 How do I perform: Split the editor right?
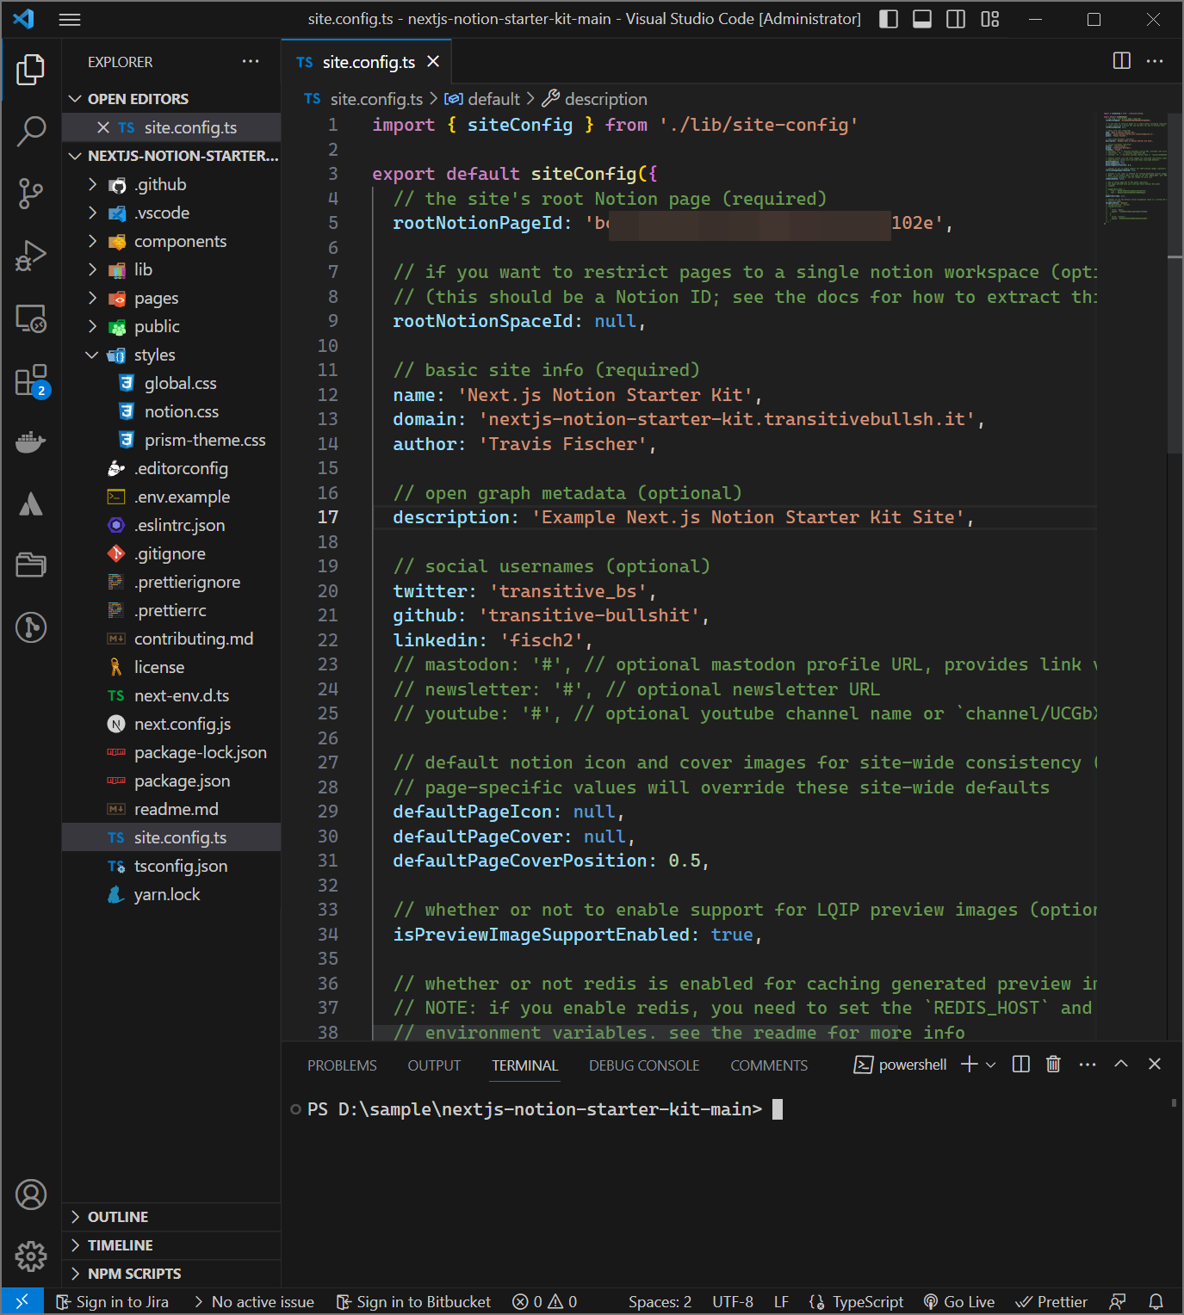click(1122, 61)
